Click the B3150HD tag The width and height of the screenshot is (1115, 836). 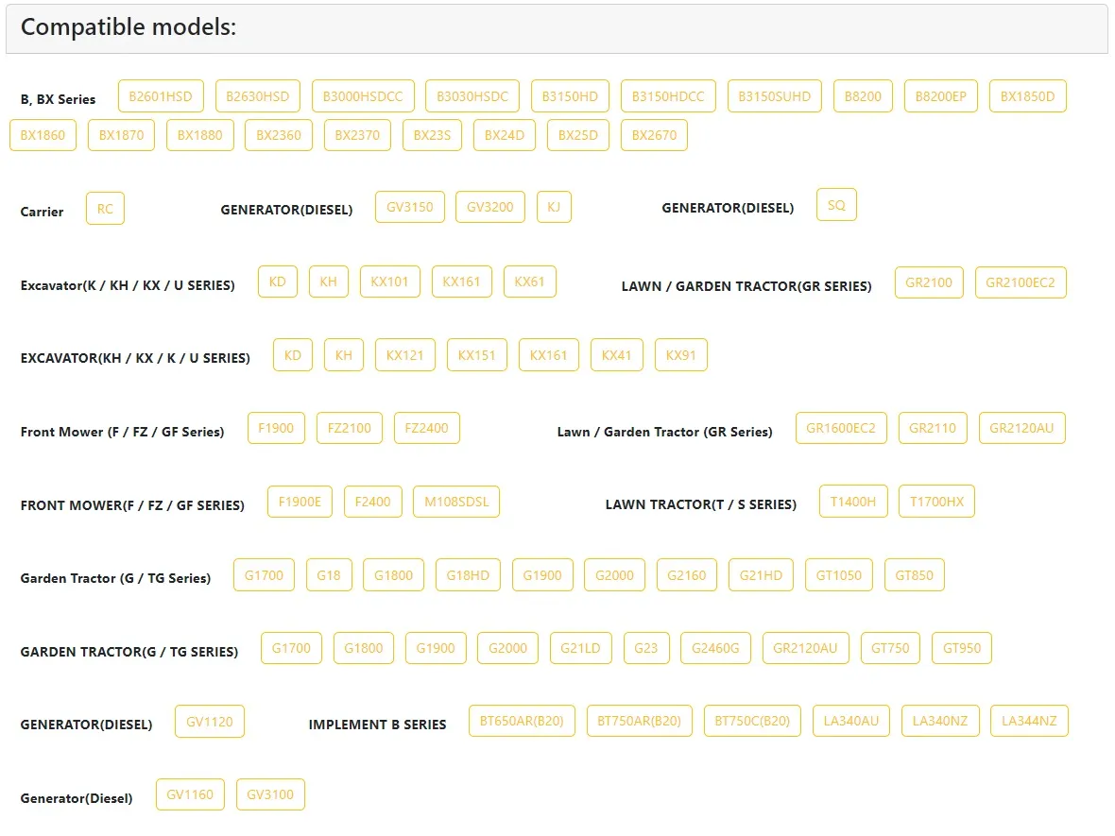coord(570,96)
